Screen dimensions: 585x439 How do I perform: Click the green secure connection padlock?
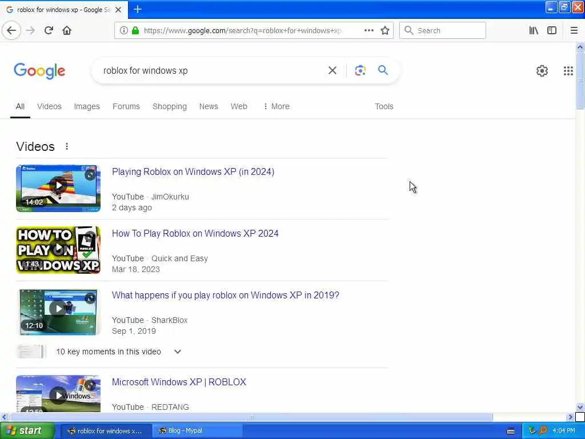(135, 31)
